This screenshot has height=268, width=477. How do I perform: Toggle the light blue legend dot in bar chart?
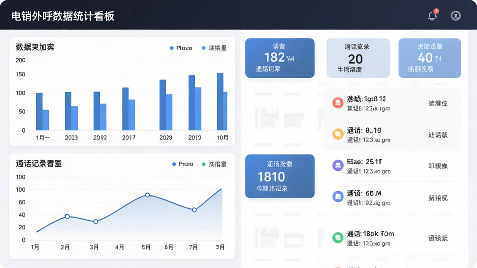[204, 48]
